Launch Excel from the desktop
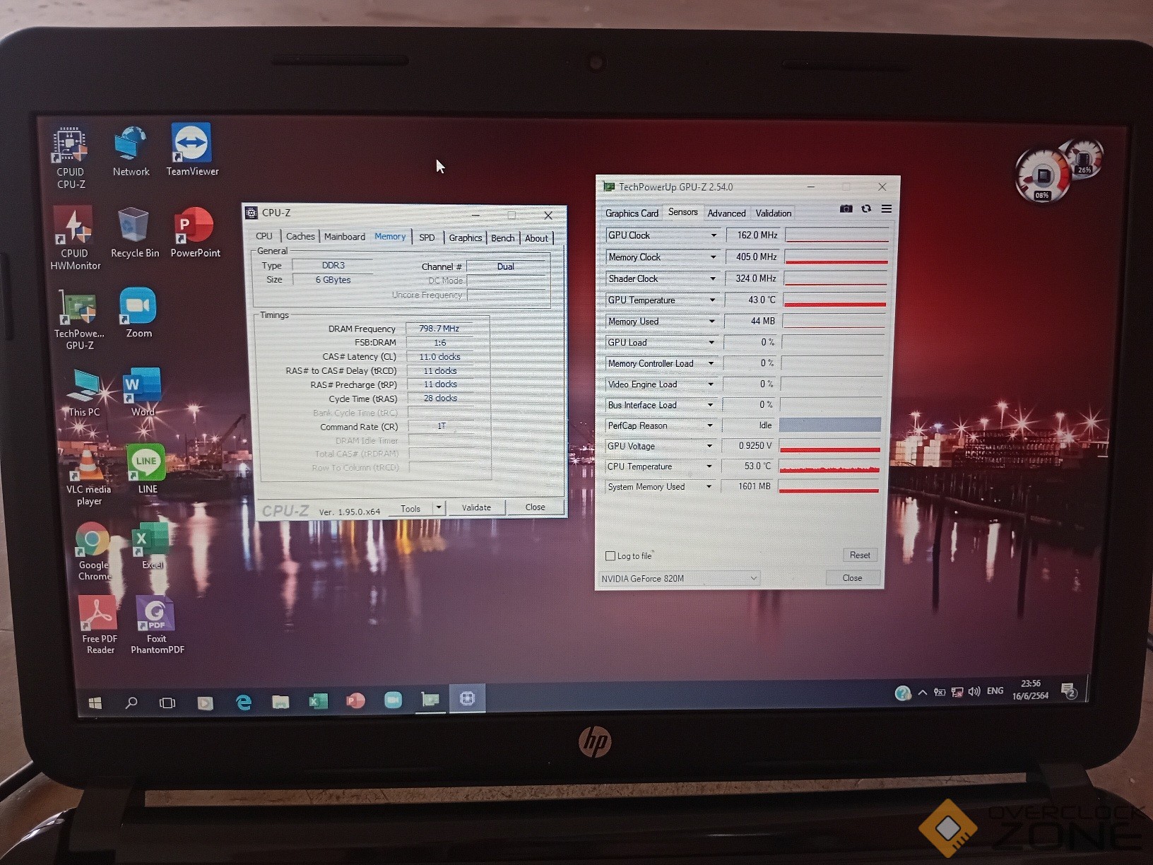Screen dimensions: 1153x865 coord(151,546)
